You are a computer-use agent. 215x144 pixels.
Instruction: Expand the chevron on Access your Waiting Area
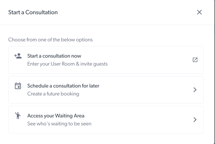click(195, 120)
